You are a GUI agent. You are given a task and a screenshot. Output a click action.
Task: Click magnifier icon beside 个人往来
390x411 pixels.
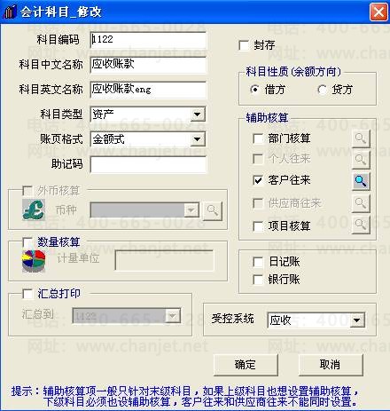361,160
